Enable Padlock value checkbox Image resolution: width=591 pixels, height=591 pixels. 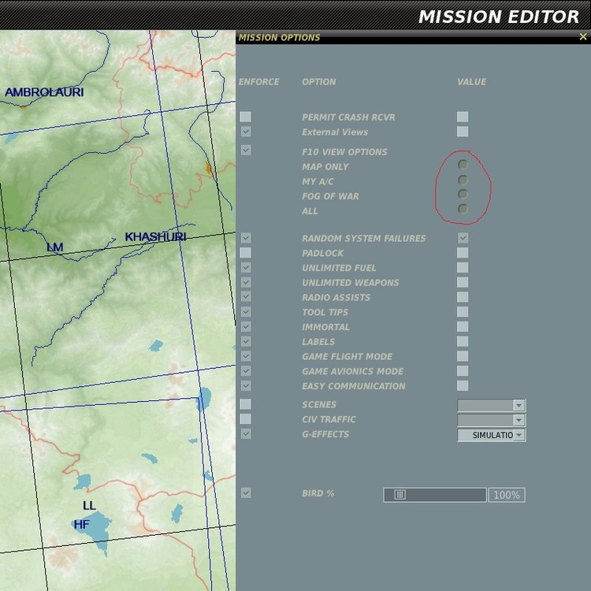463,252
